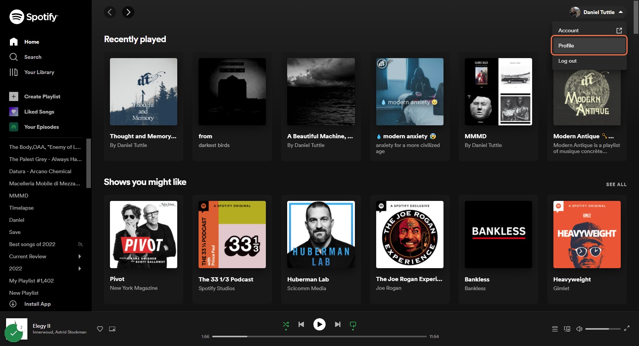The image size is (639, 346).
Task: Click Daniel Tuttle's avatar picture
Action: point(575,12)
